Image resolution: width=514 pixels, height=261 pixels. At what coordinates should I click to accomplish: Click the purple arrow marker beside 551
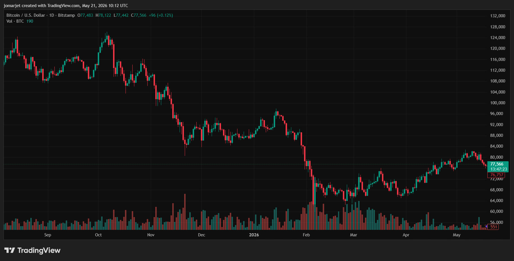pos(486,226)
